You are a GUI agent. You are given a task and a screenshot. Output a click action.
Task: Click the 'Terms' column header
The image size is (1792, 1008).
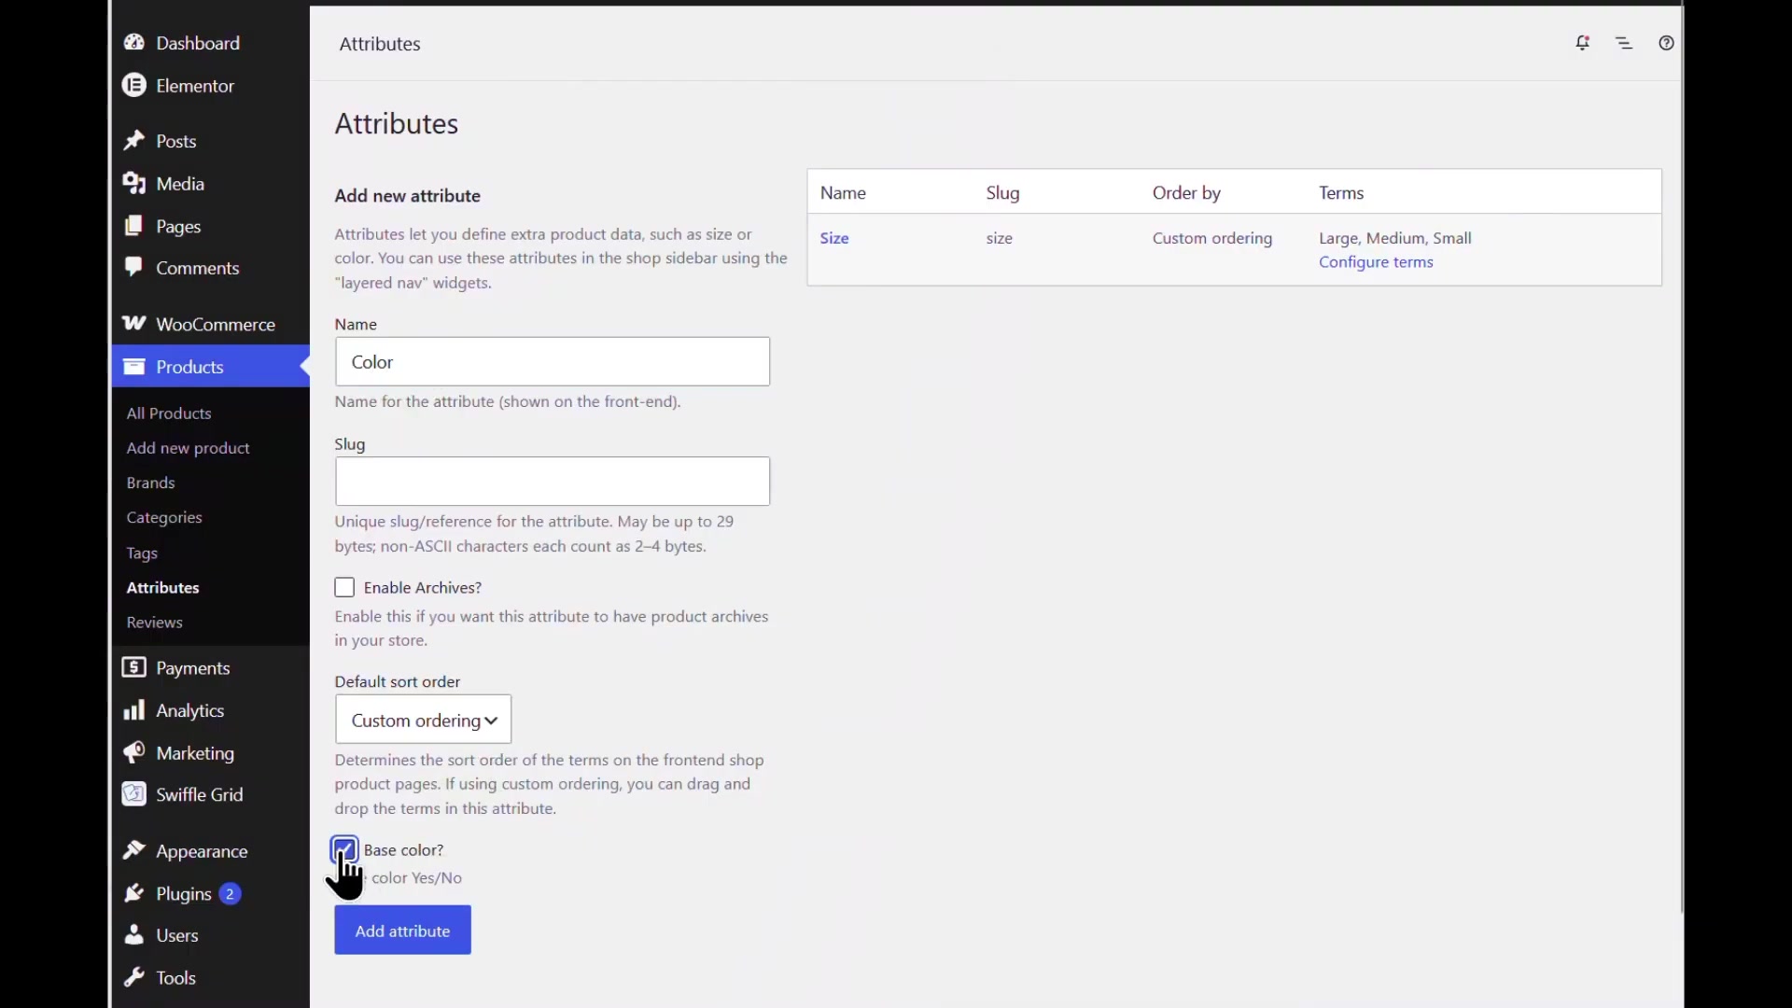click(x=1341, y=193)
